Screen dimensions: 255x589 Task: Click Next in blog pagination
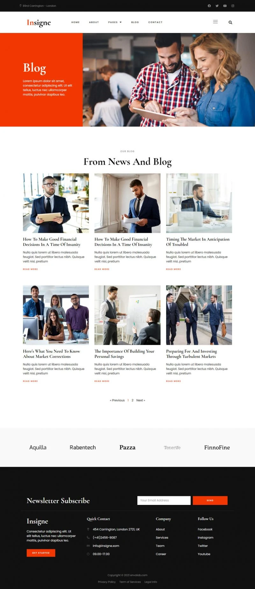point(141,400)
